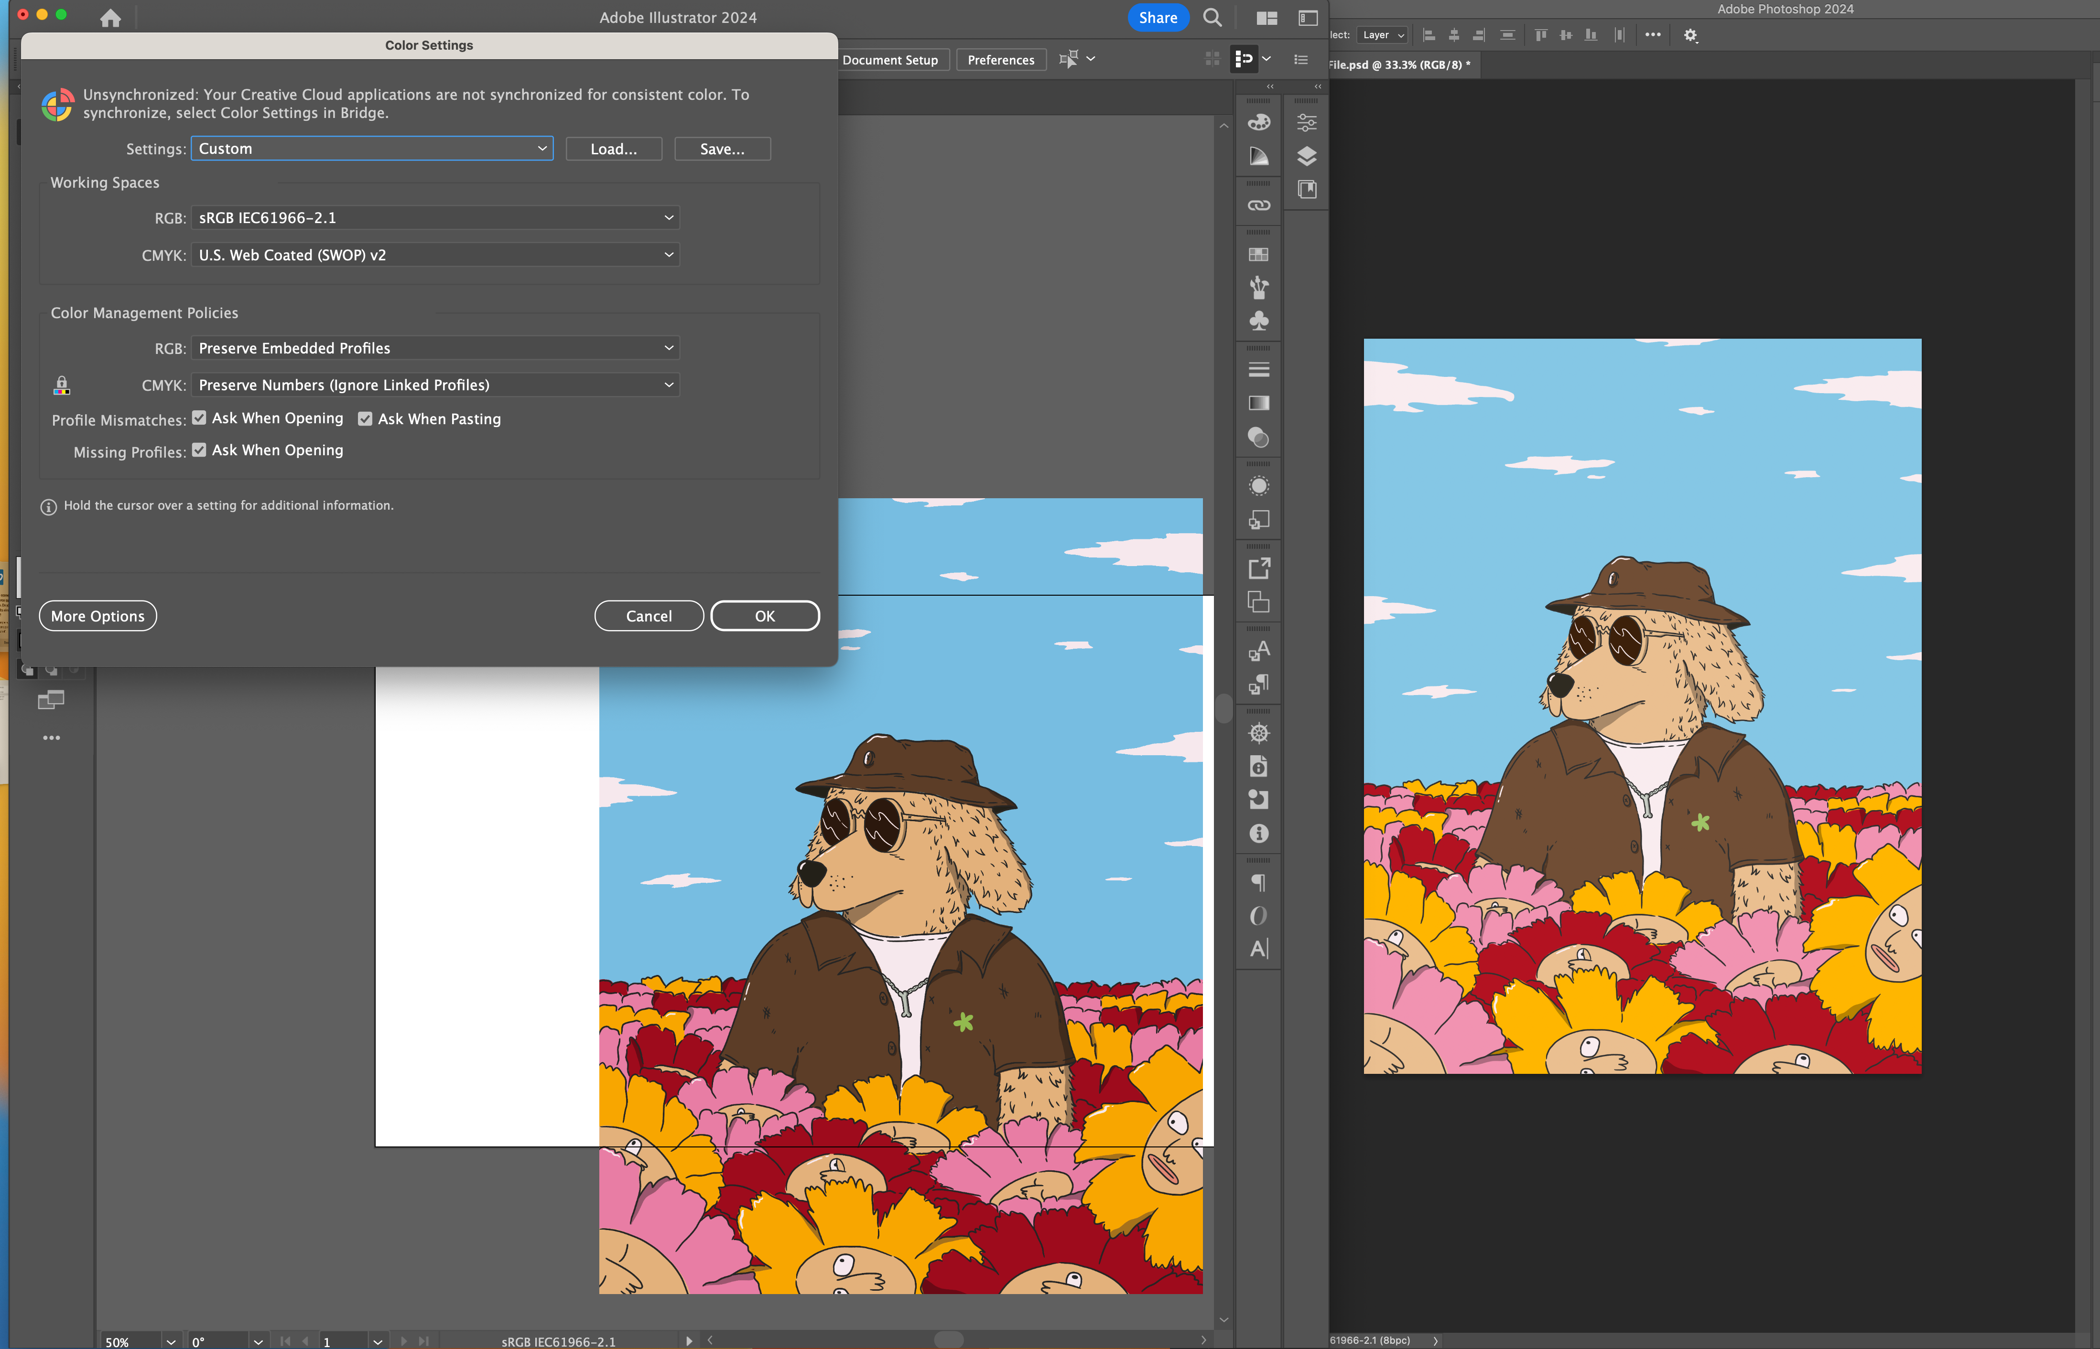Click the More Options button

point(97,616)
